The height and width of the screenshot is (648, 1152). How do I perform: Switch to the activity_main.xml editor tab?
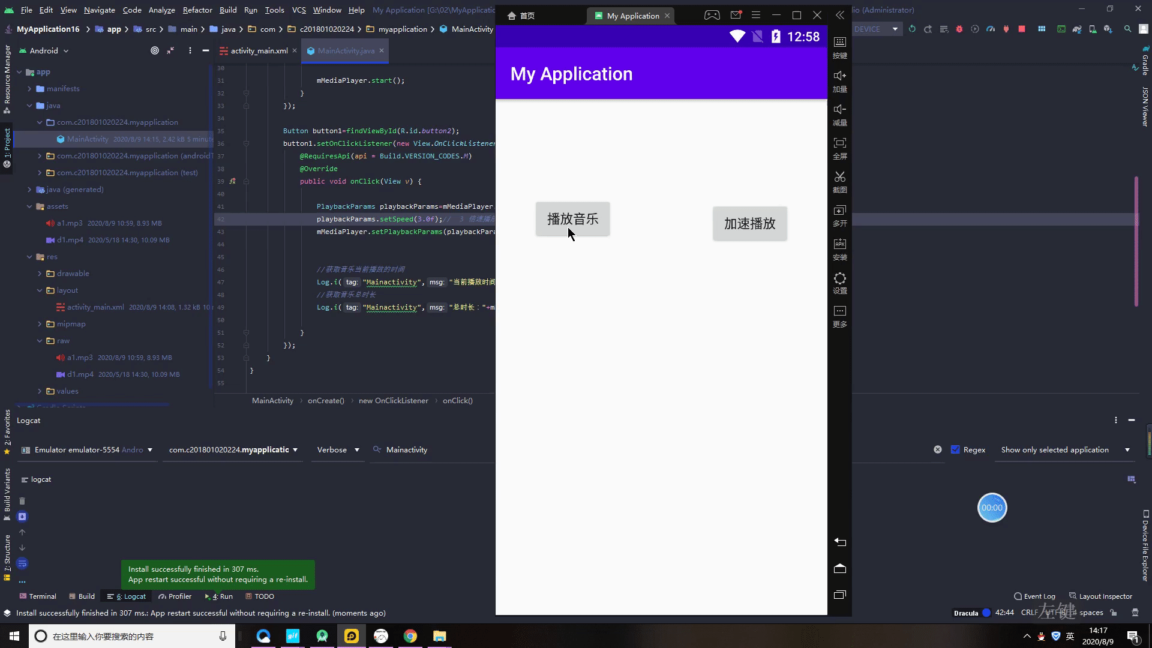[x=259, y=51]
